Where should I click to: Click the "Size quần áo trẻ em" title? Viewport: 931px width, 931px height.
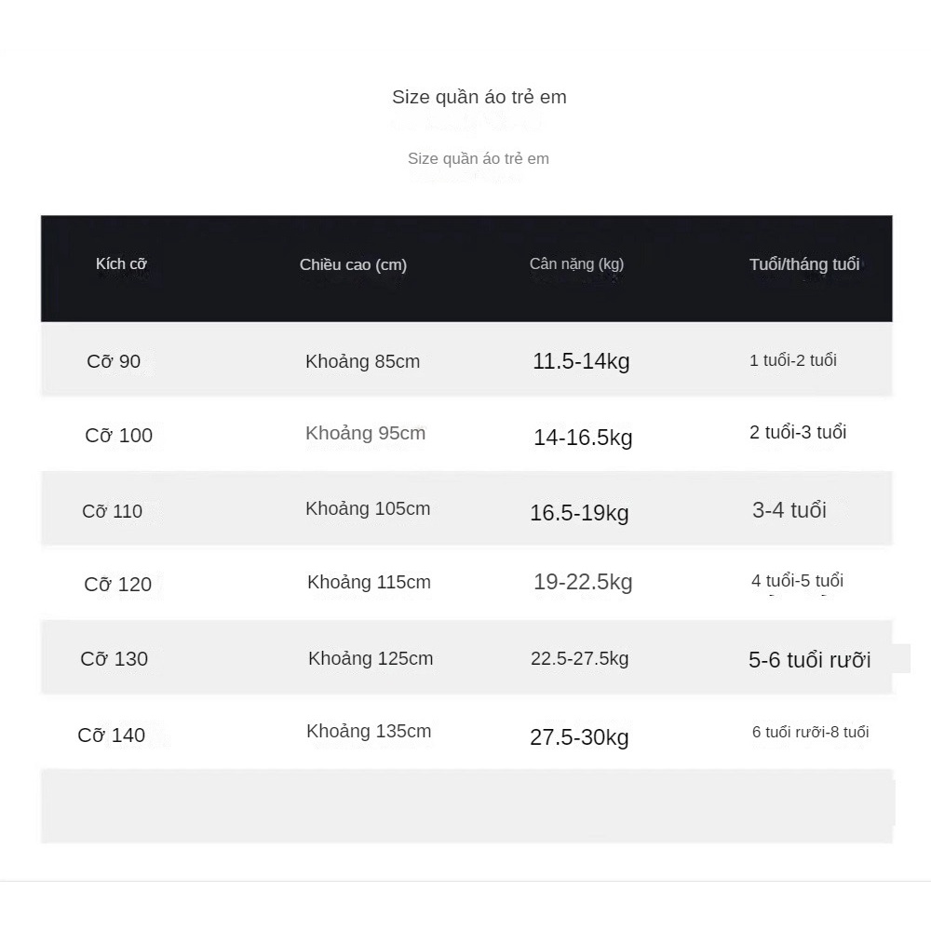pos(479,97)
